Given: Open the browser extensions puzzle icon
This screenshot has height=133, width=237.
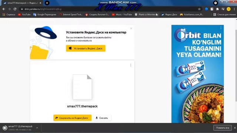Looking at the screenshot, I should pos(217,9).
